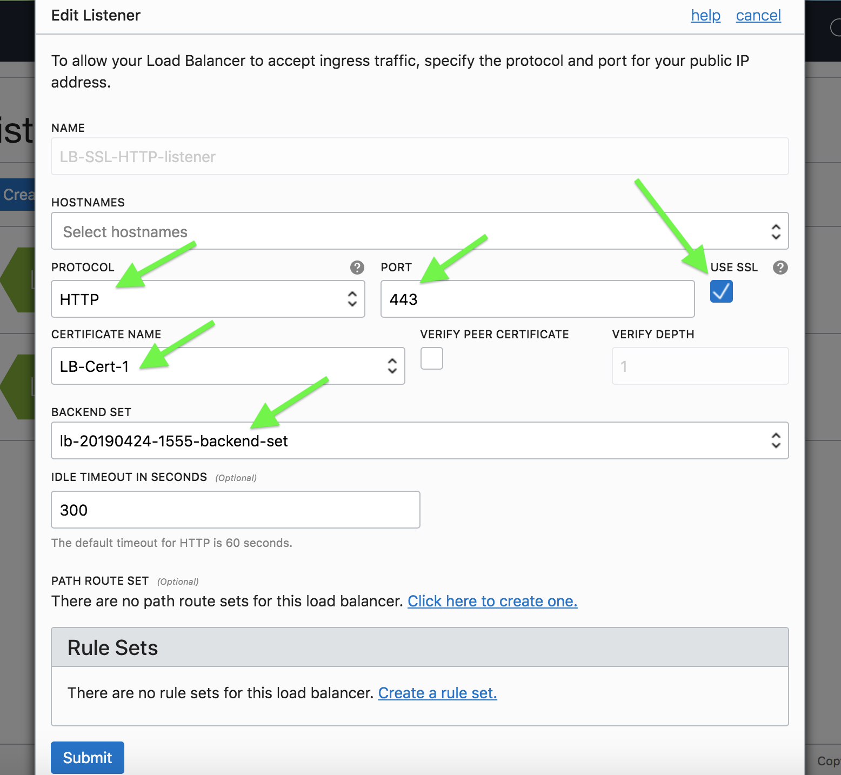Click the Protocol dropdown stepper arrows

(x=352, y=299)
